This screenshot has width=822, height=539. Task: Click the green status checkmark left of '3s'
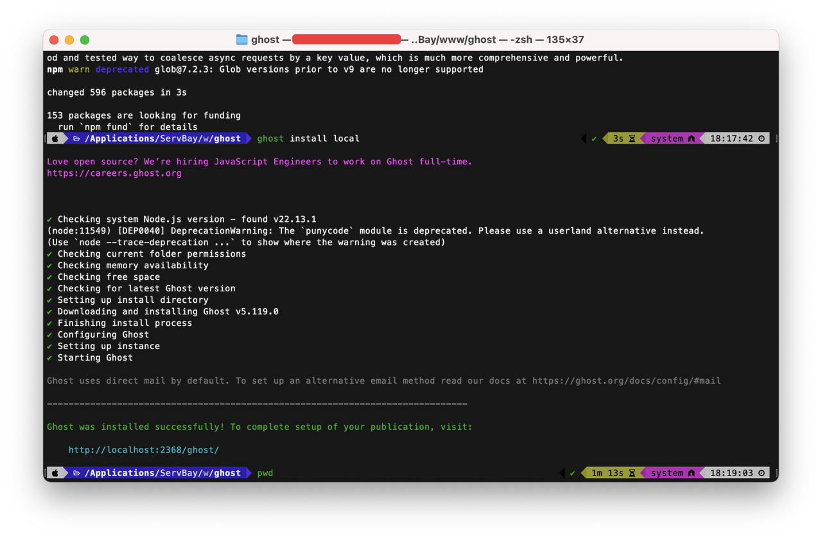click(594, 139)
